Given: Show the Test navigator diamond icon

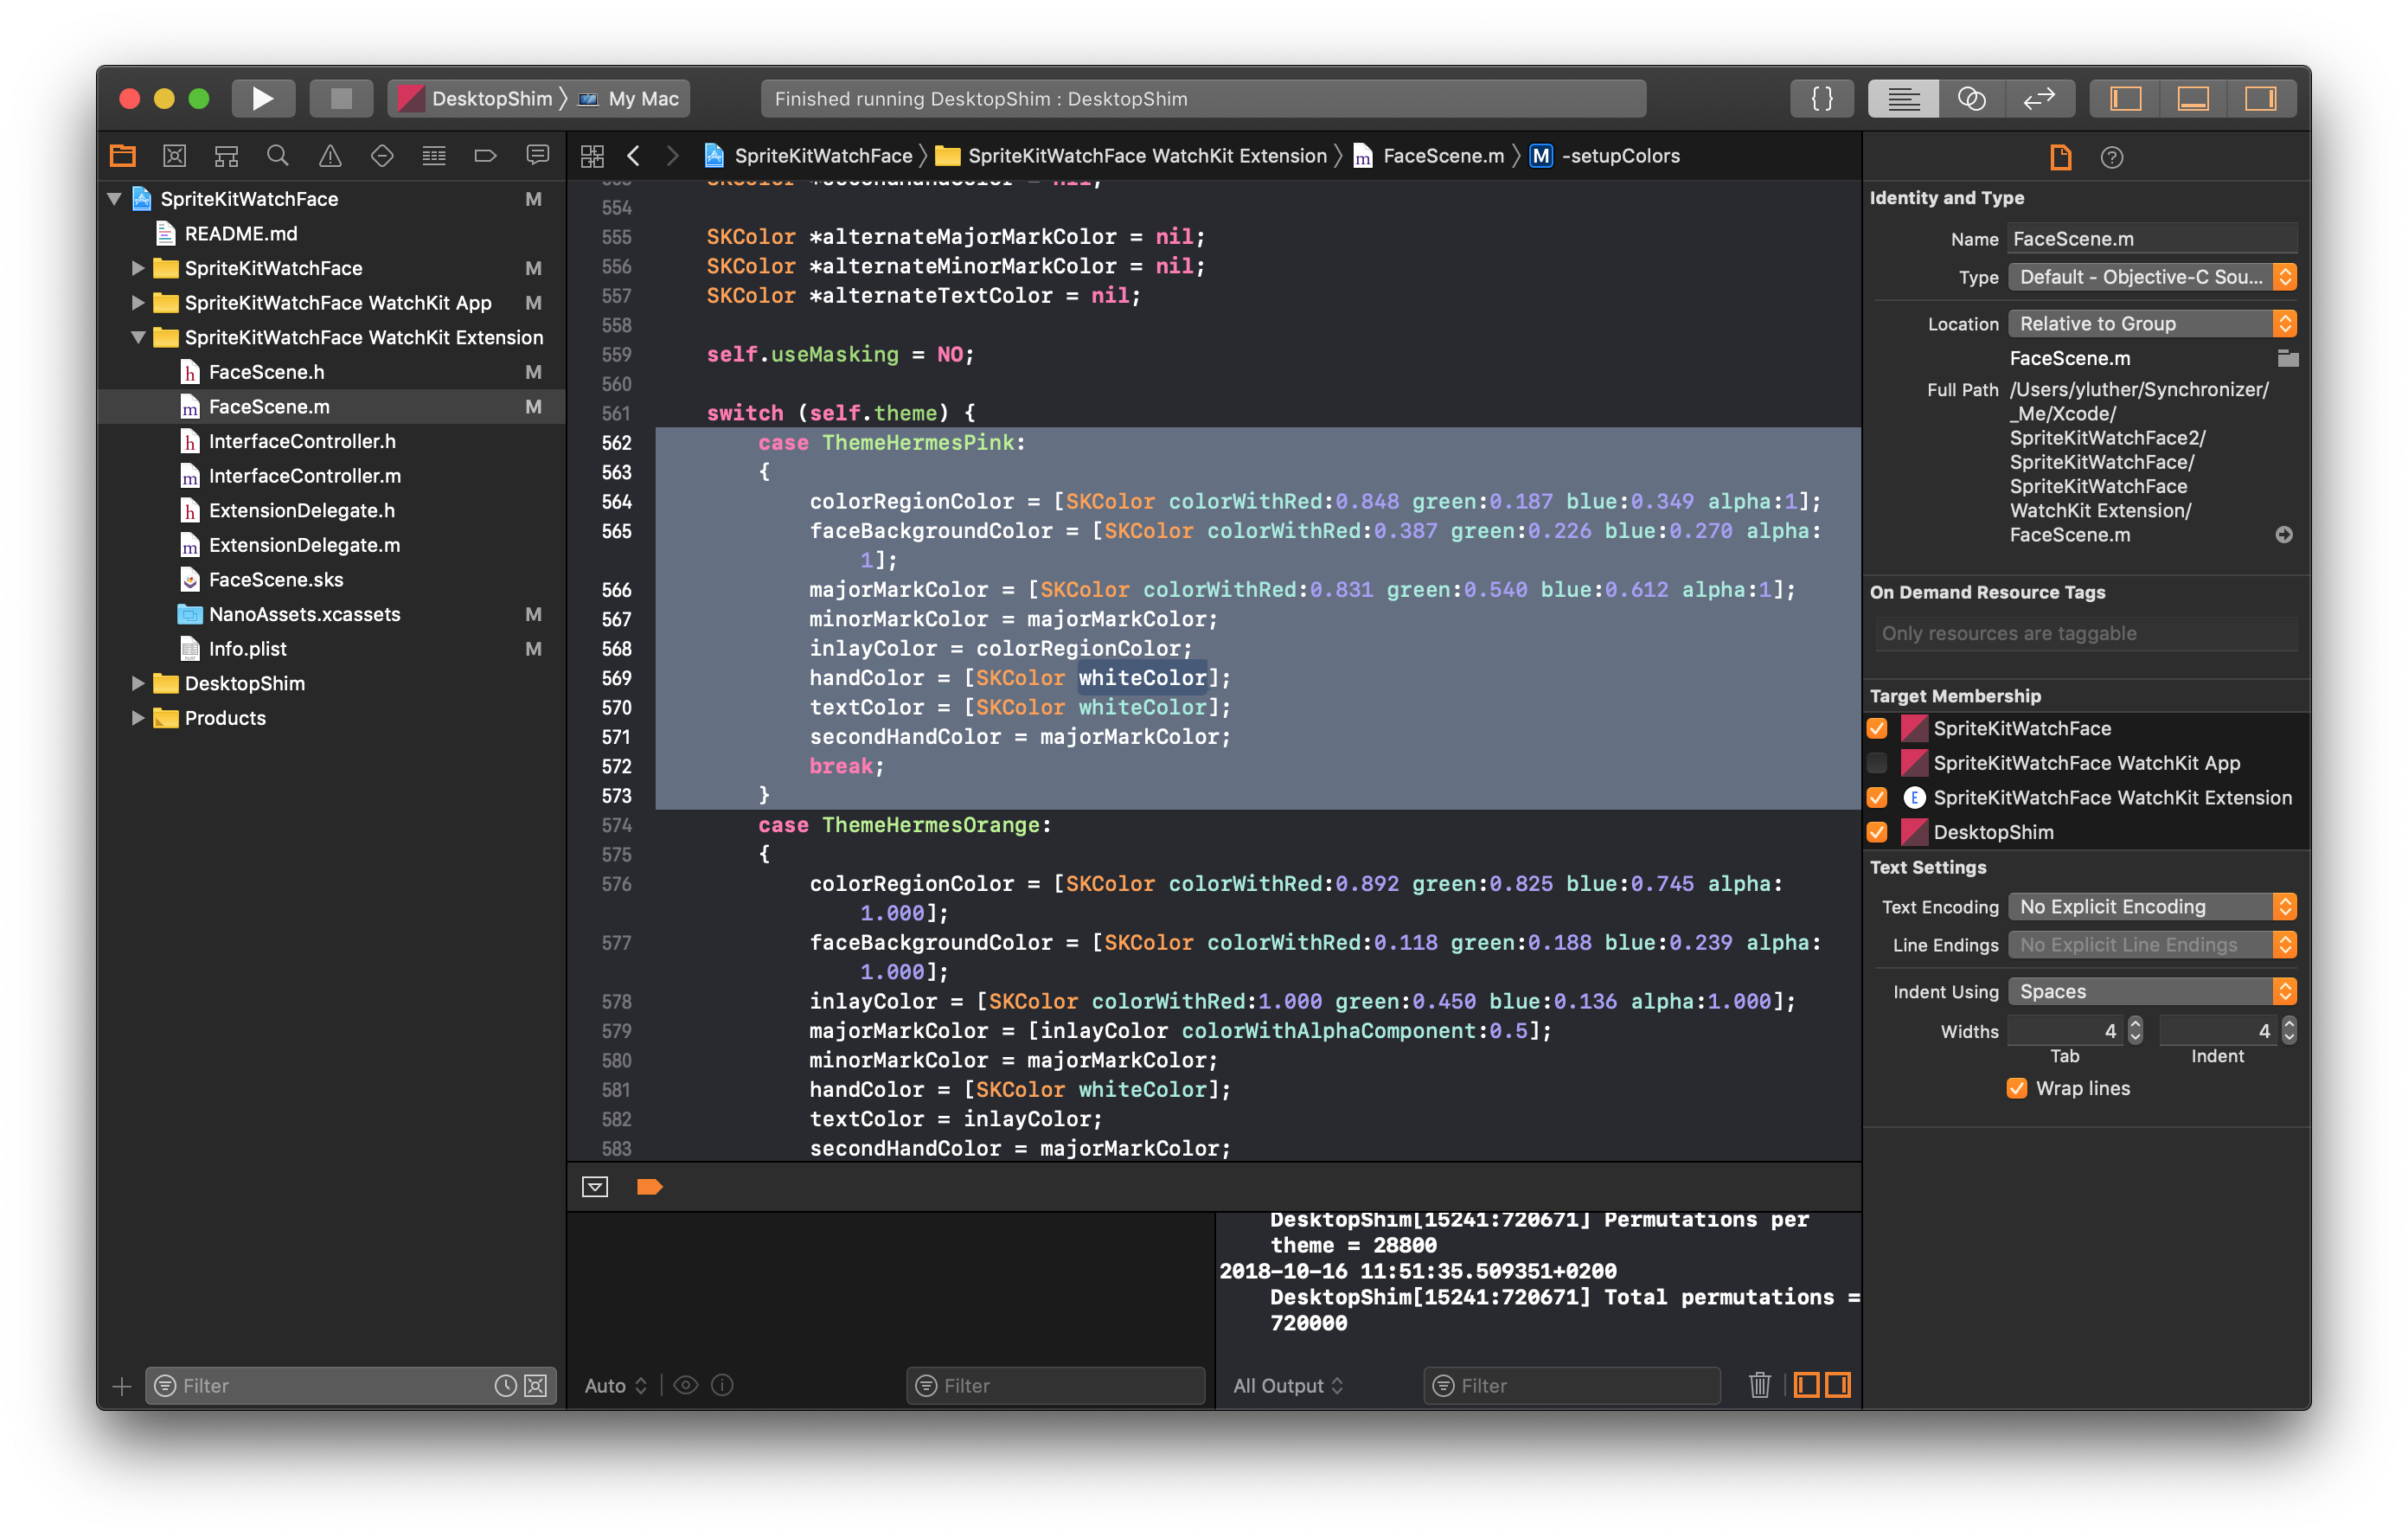Looking at the screenshot, I should coord(382,156).
